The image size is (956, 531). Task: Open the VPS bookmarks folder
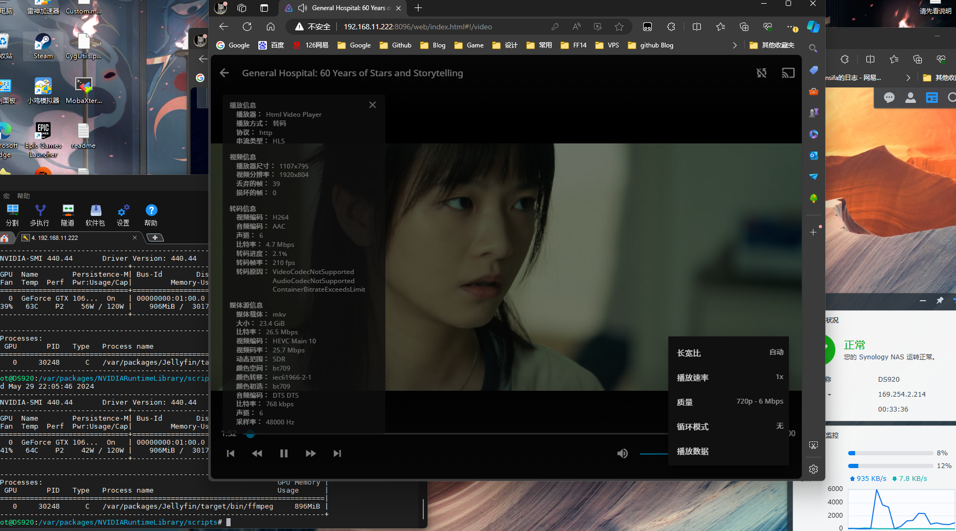tap(607, 45)
